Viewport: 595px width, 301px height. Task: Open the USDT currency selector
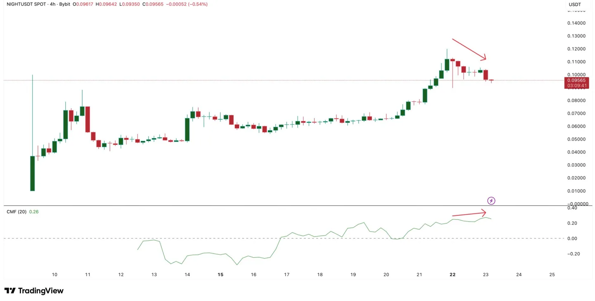click(x=575, y=5)
